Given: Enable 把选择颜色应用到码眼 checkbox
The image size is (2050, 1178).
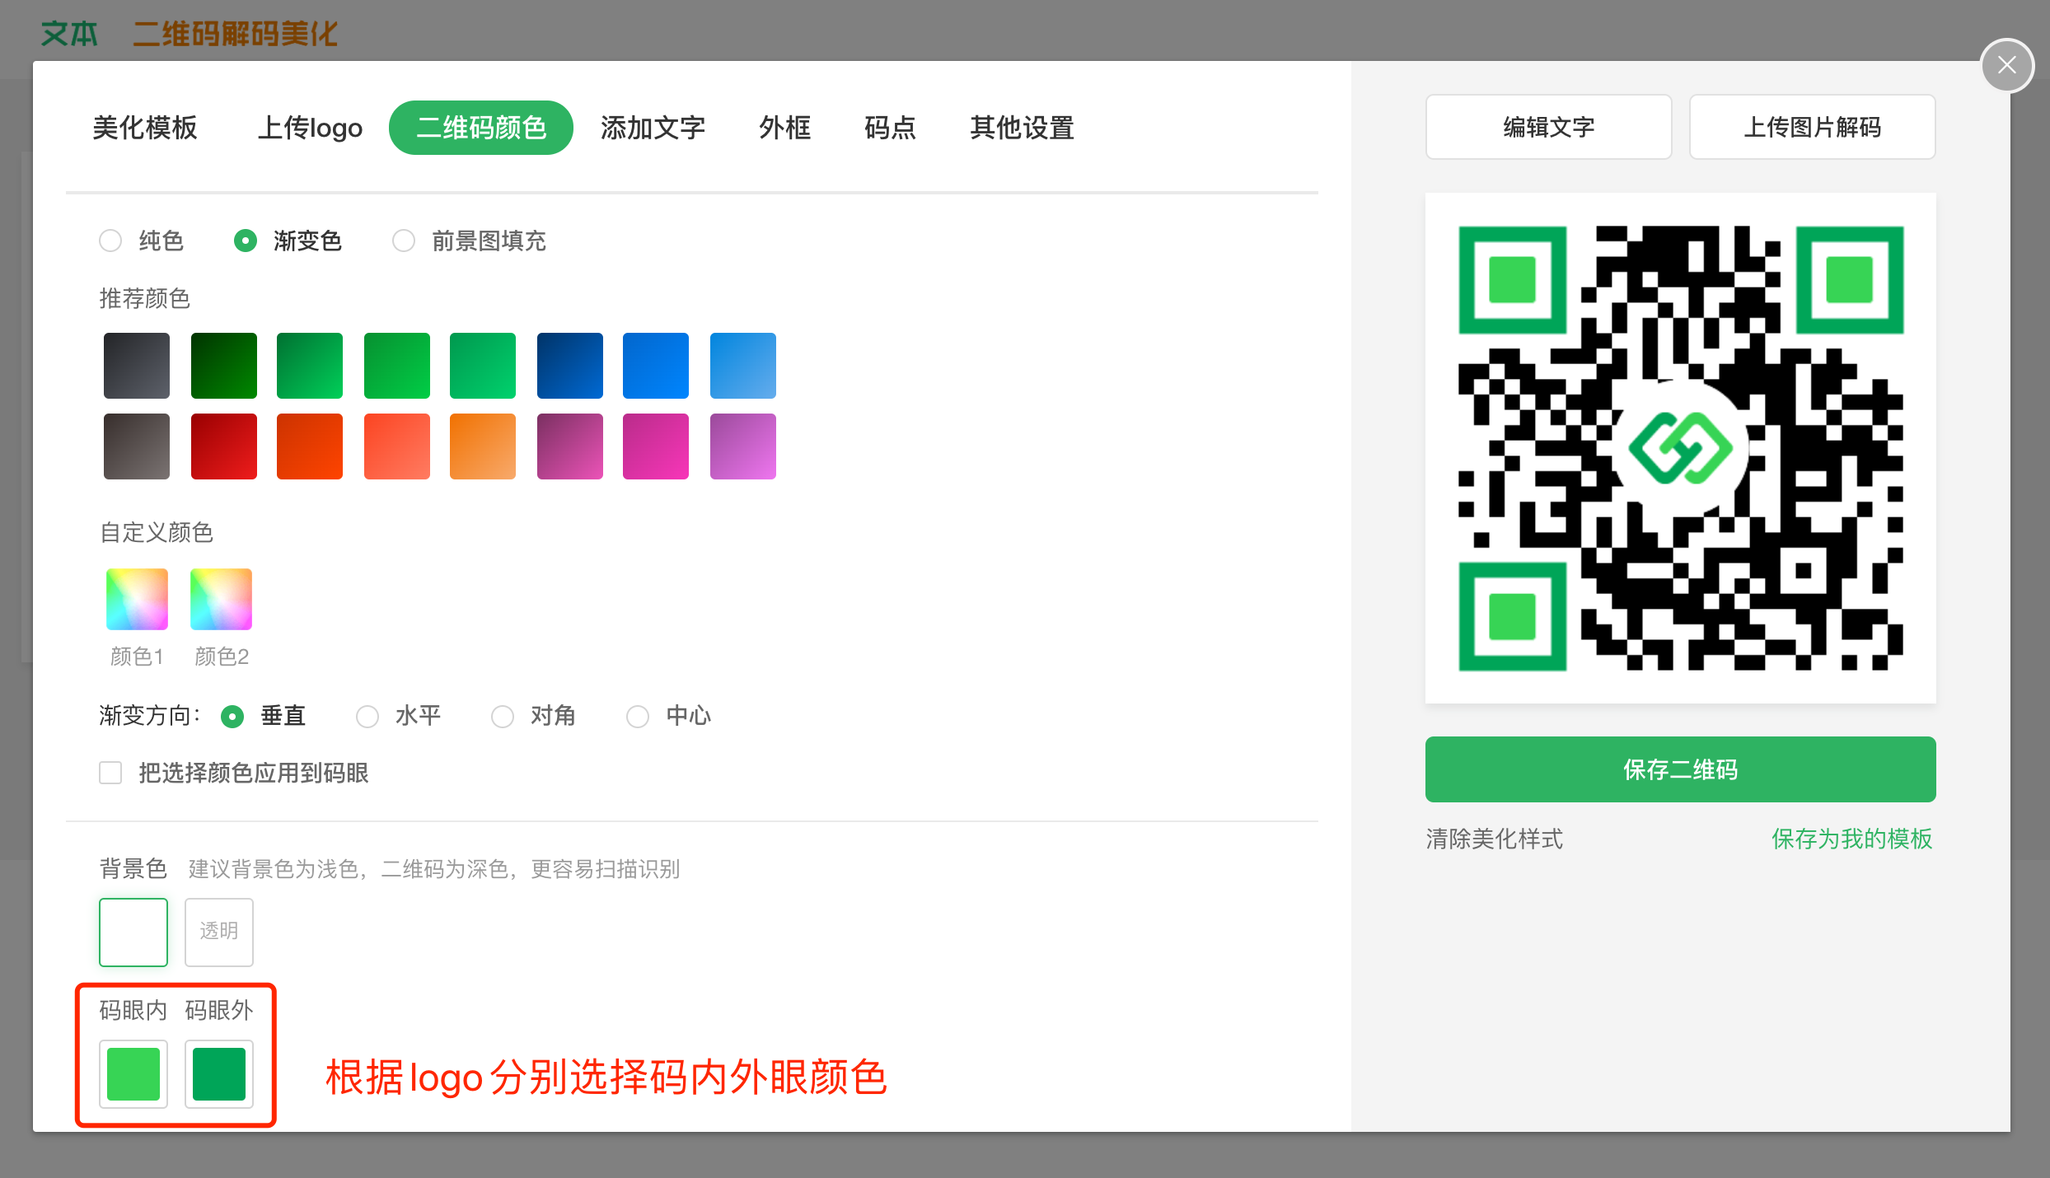Looking at the screenshot, I should point(110,773).
